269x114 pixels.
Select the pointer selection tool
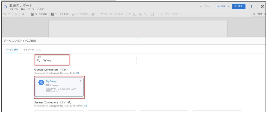pyautogui.click(x=16, y=14)
